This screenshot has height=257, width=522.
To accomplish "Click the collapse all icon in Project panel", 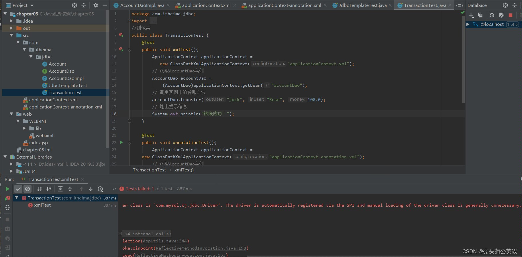I will [84, 5].
